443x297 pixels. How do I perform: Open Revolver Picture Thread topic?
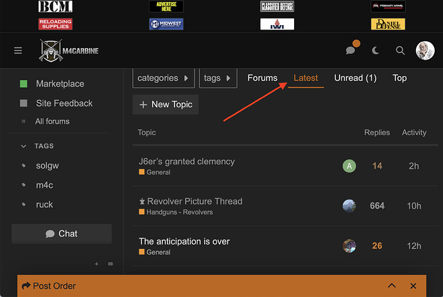point(195,201)
